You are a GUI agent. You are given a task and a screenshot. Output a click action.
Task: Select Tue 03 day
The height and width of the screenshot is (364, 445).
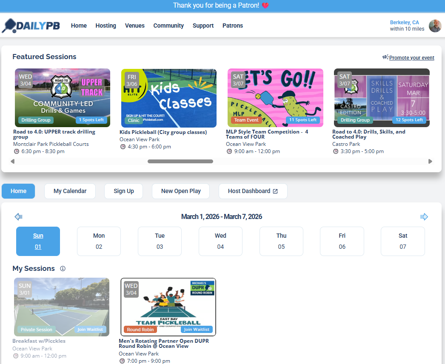click(160, 241)
